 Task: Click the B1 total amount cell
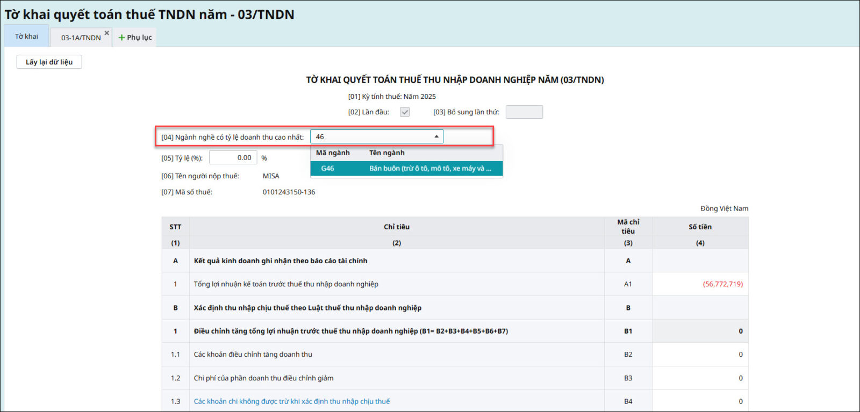[700, 331]
